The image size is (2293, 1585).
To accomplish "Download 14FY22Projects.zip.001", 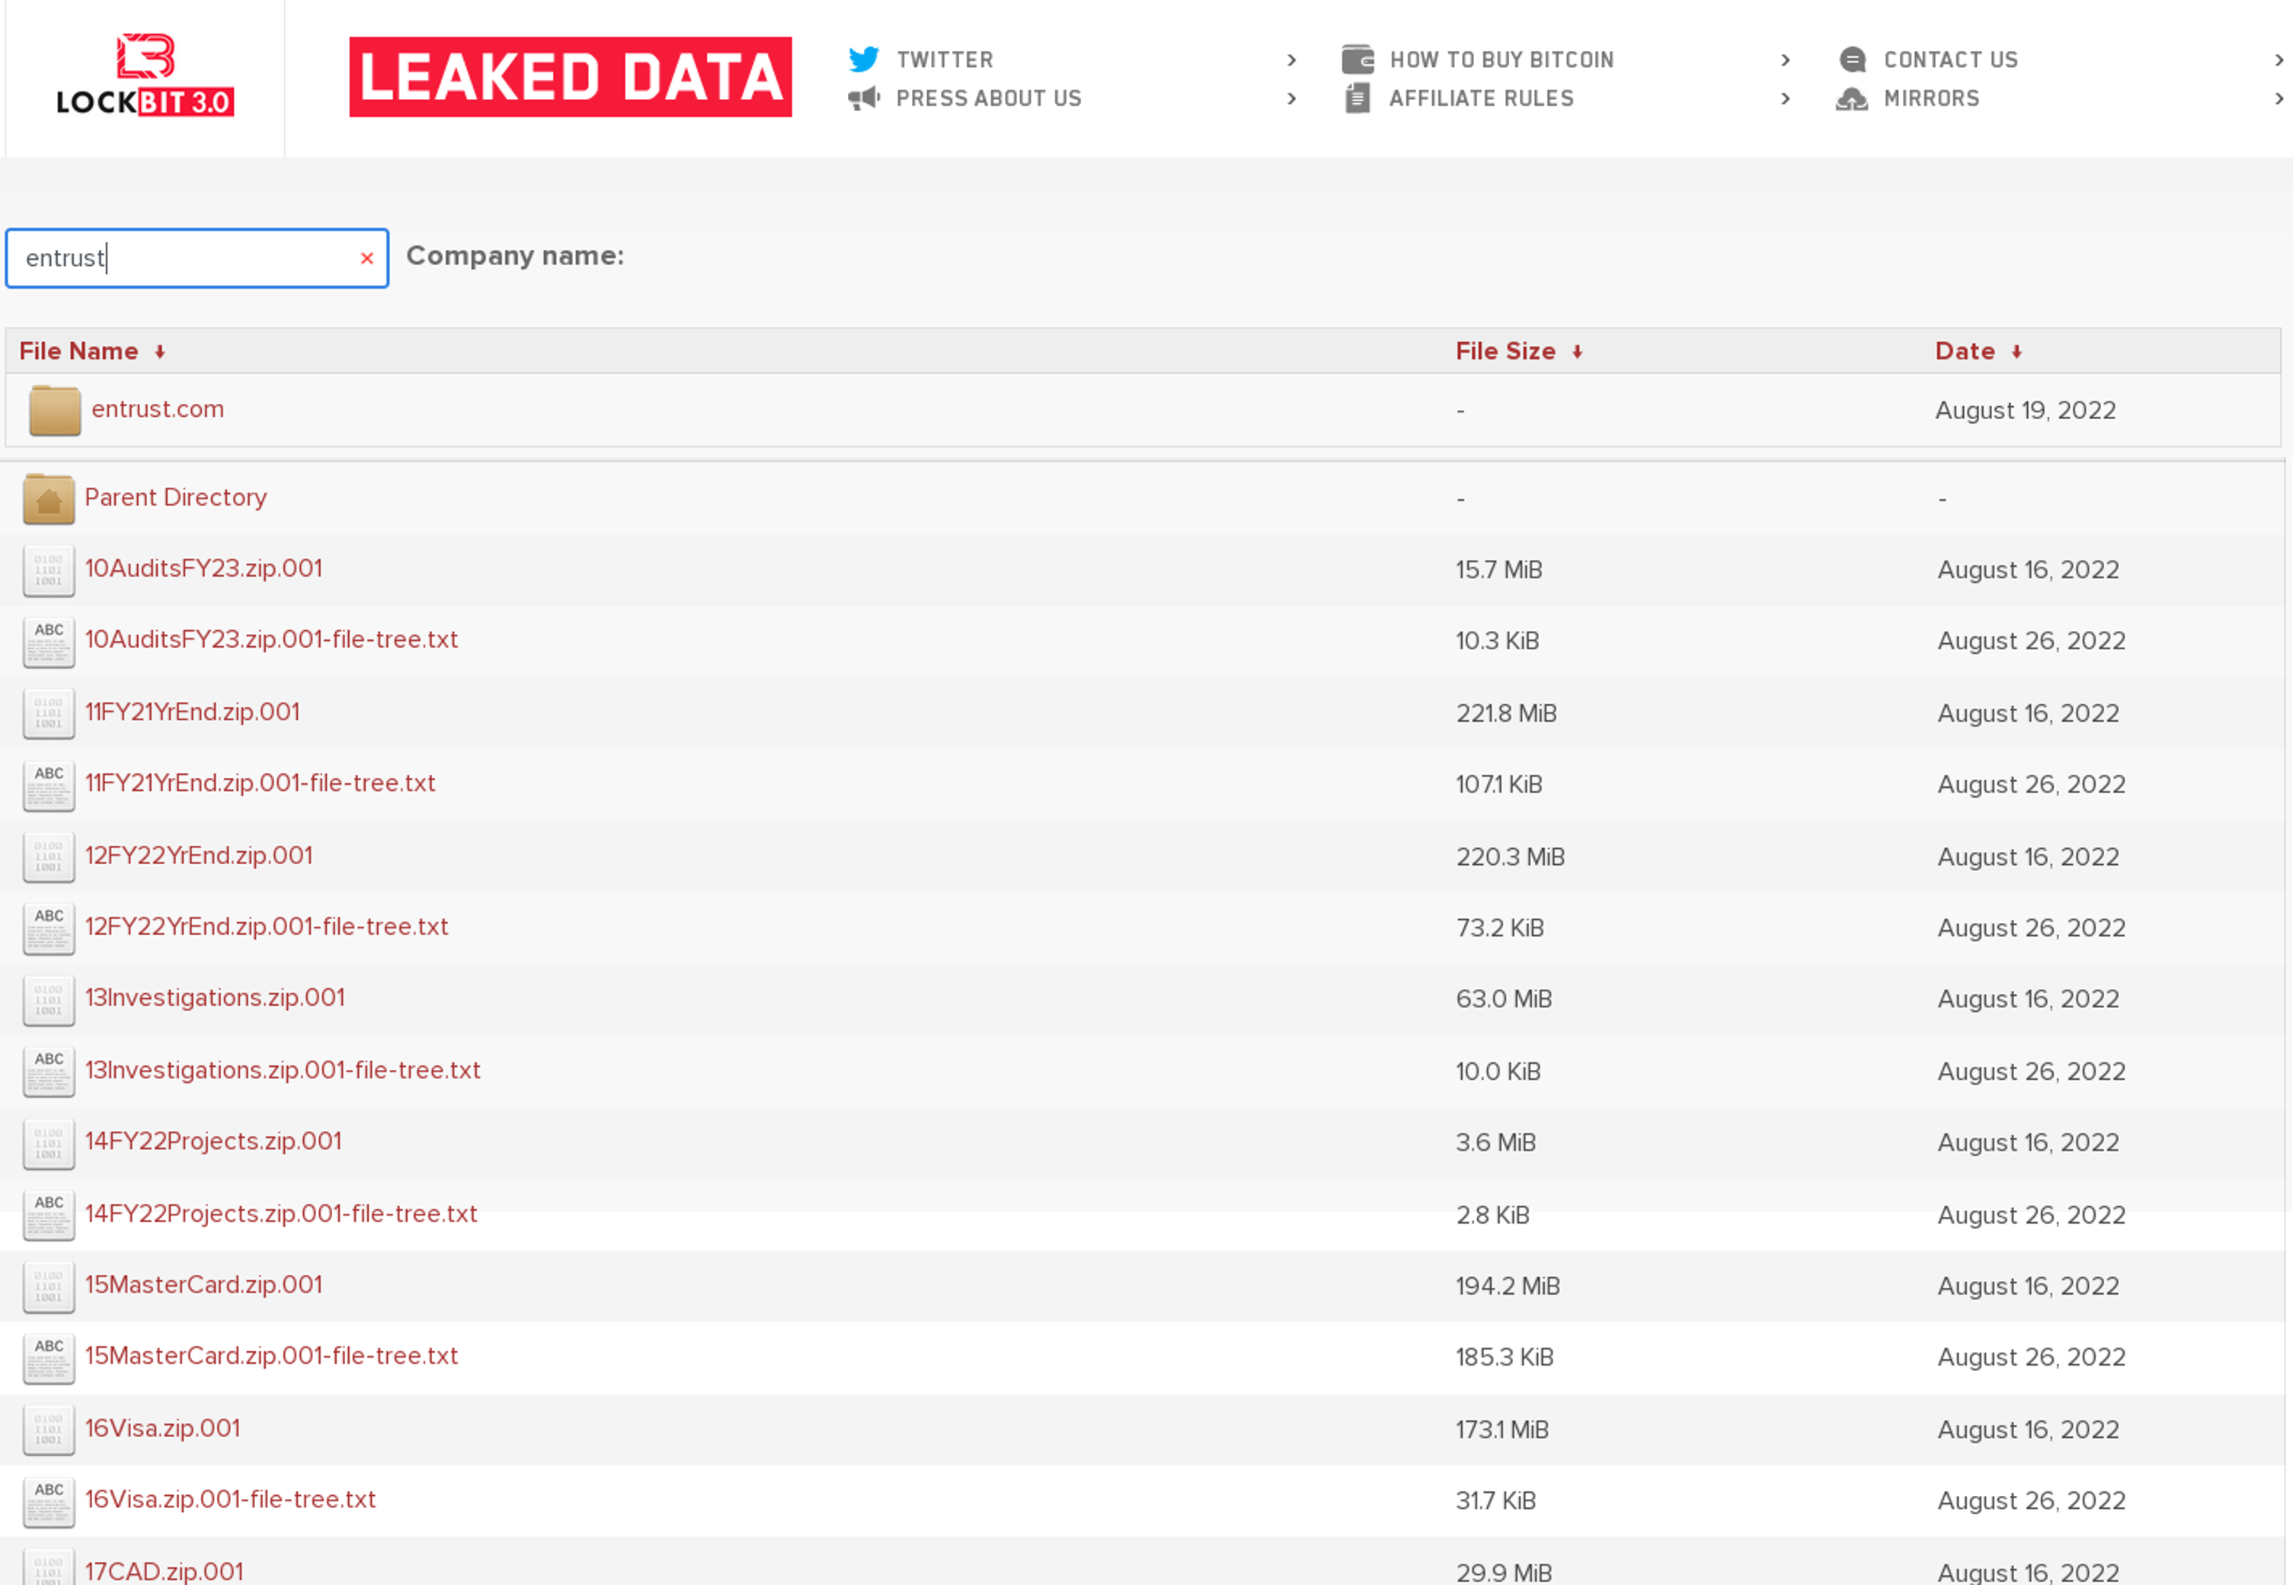I will tap(213, 1141).
